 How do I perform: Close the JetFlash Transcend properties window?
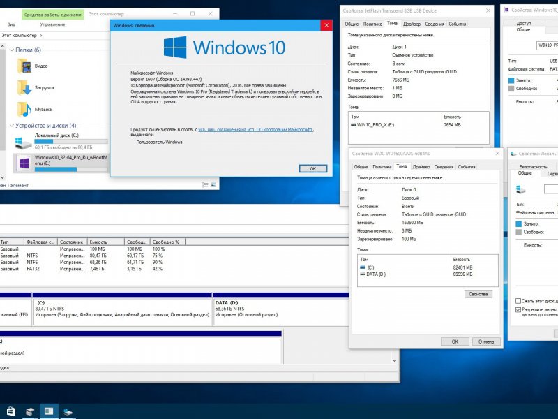pyautogui.click(x=488, y=10)
